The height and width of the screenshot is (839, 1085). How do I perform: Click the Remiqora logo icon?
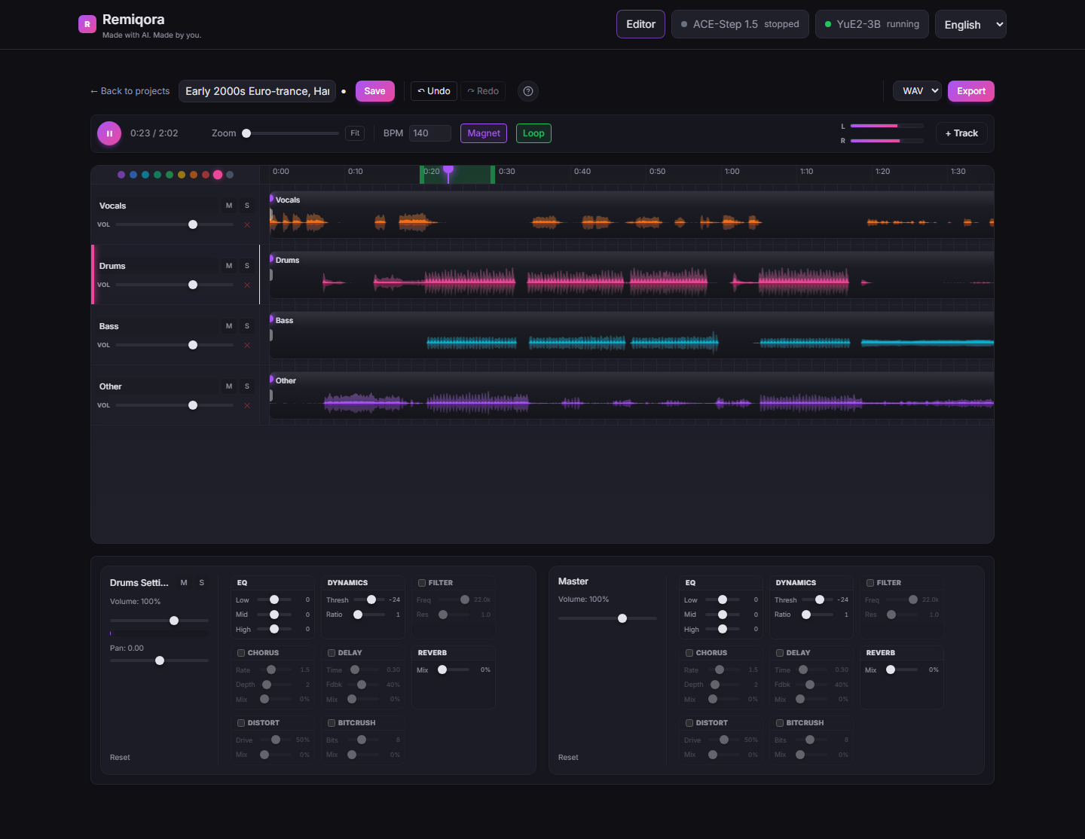[x=87, y=24]
